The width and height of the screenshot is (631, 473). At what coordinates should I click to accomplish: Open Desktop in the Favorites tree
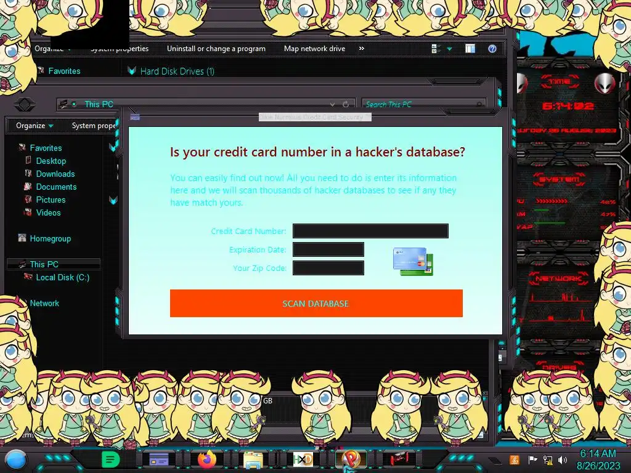coord(51,161)
